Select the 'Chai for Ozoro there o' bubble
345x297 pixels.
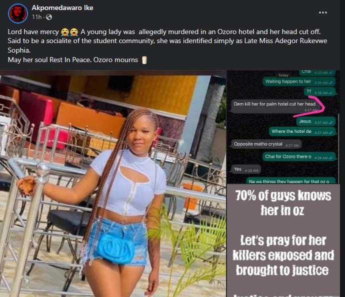pyautogui.click(x=299, y=157)
